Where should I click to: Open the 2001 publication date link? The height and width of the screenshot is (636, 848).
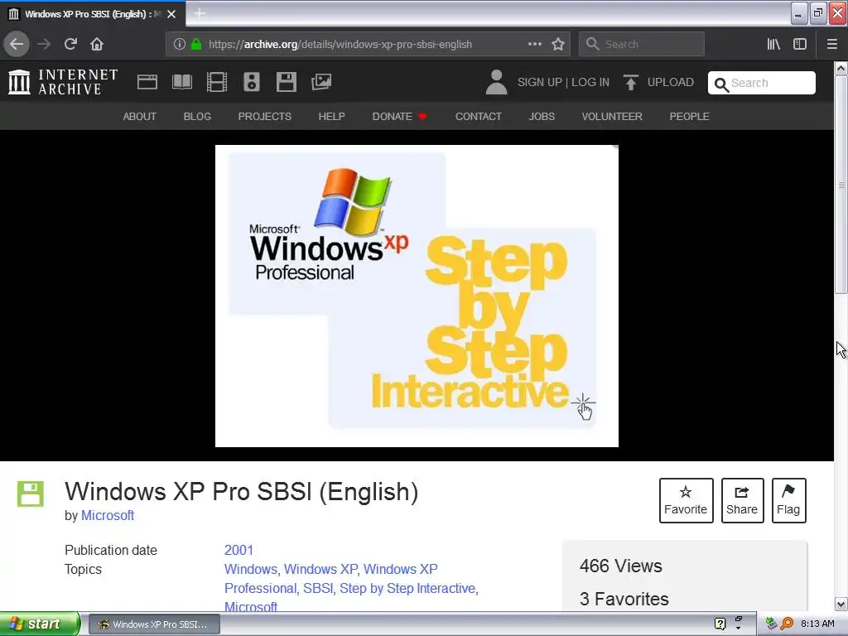coord(238,550)
